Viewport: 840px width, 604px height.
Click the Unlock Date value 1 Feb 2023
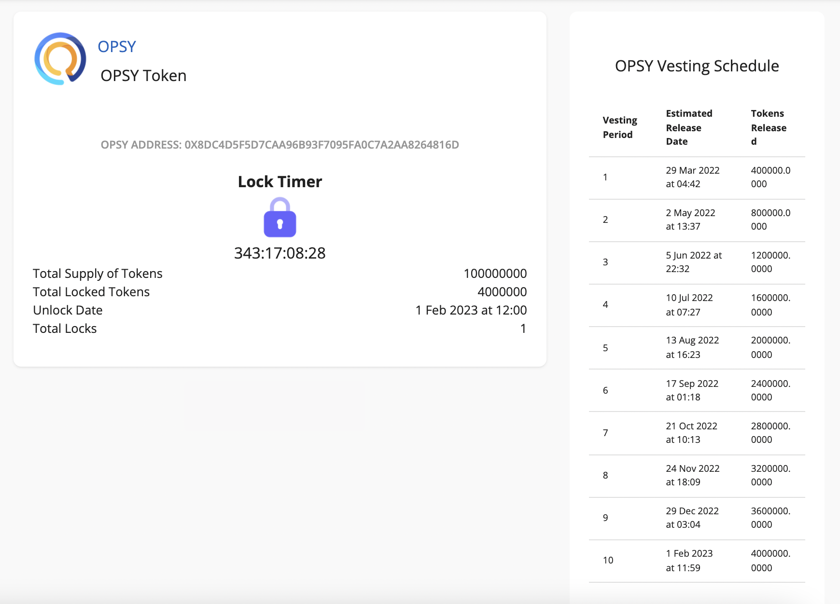(x=471, y=310)
